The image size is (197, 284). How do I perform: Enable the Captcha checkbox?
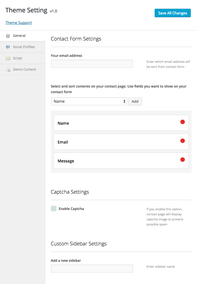pyautogui.click(x=54, y=209)
